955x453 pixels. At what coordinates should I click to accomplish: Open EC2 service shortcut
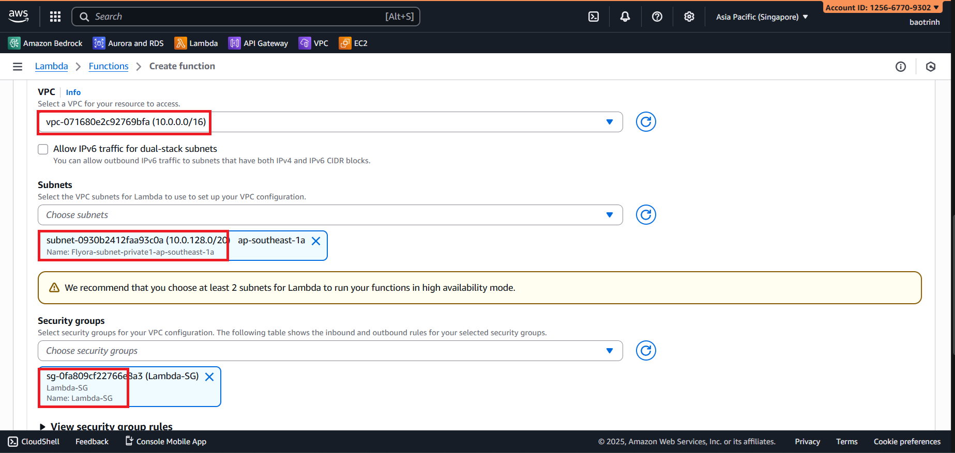coord(353,43)
